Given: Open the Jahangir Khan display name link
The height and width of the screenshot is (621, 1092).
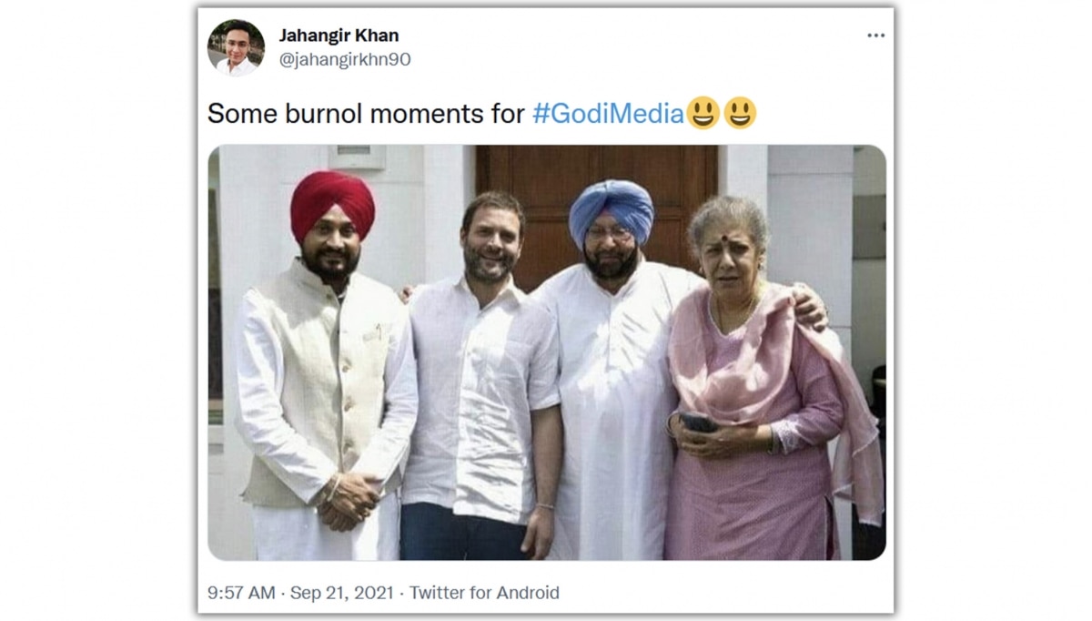Looking at the screenshot, I should pos(339,36).
